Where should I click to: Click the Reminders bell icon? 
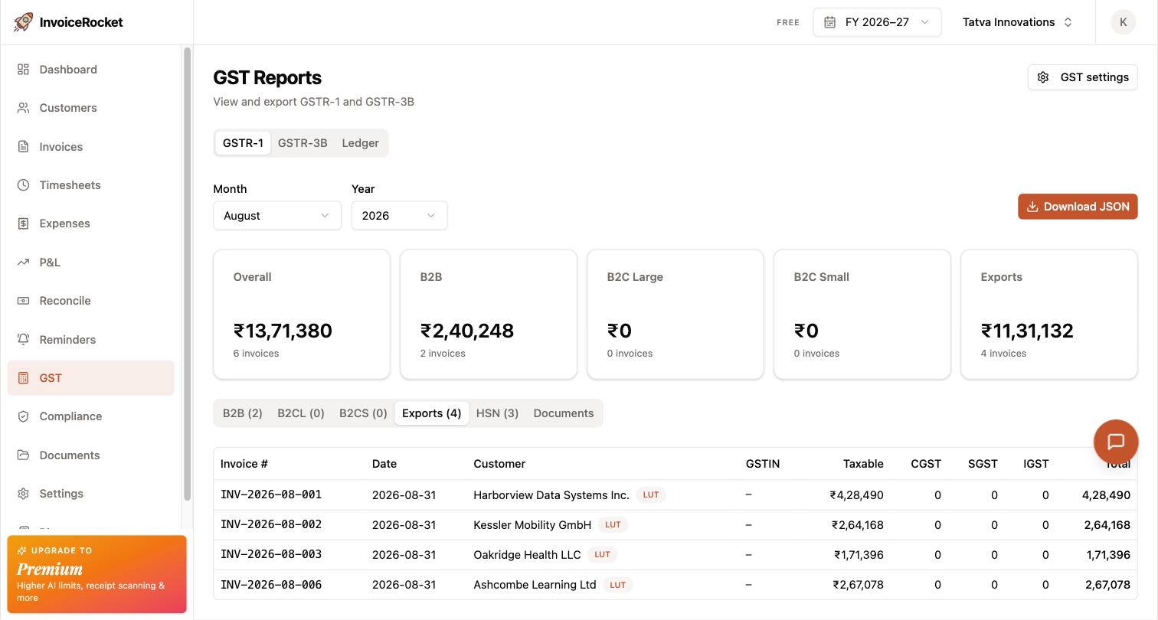24,340
